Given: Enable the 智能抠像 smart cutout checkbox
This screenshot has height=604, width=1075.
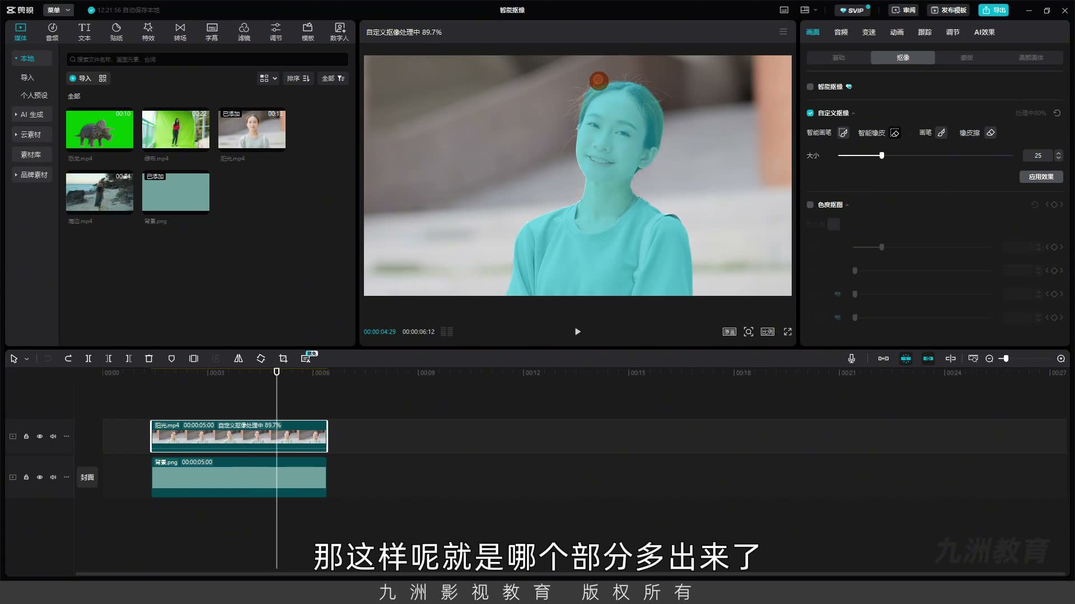Looking at the screenshot, I should point(810,87).
